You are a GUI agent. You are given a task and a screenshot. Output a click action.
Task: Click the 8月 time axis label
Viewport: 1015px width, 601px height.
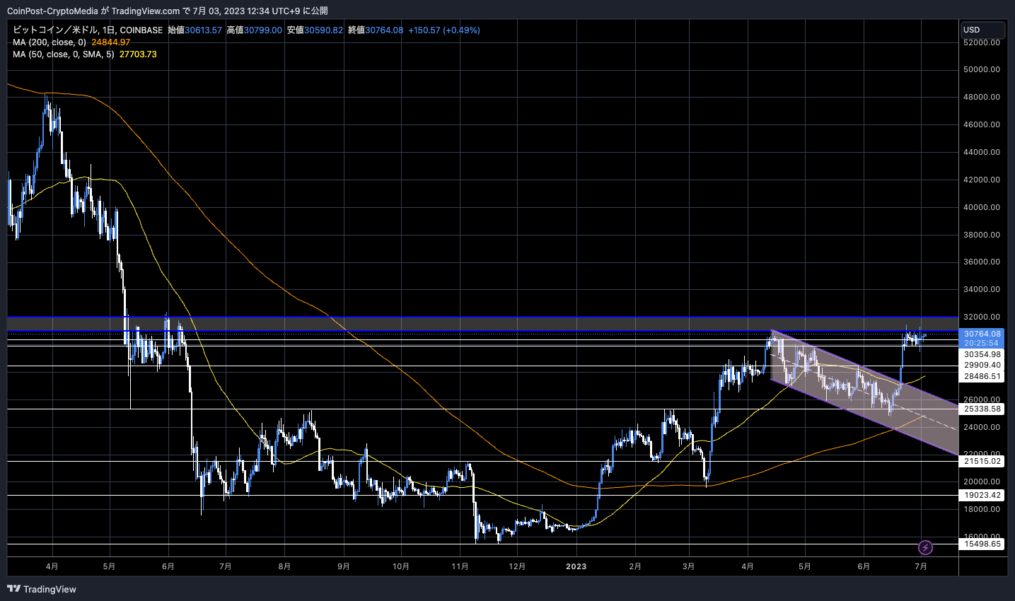click(284, 566)
